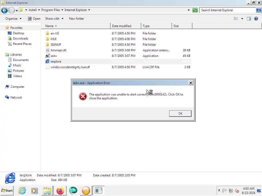Click the muted volume tray icon
The image size is (262, 196).
pyautogui.click(x=237, y=190)
